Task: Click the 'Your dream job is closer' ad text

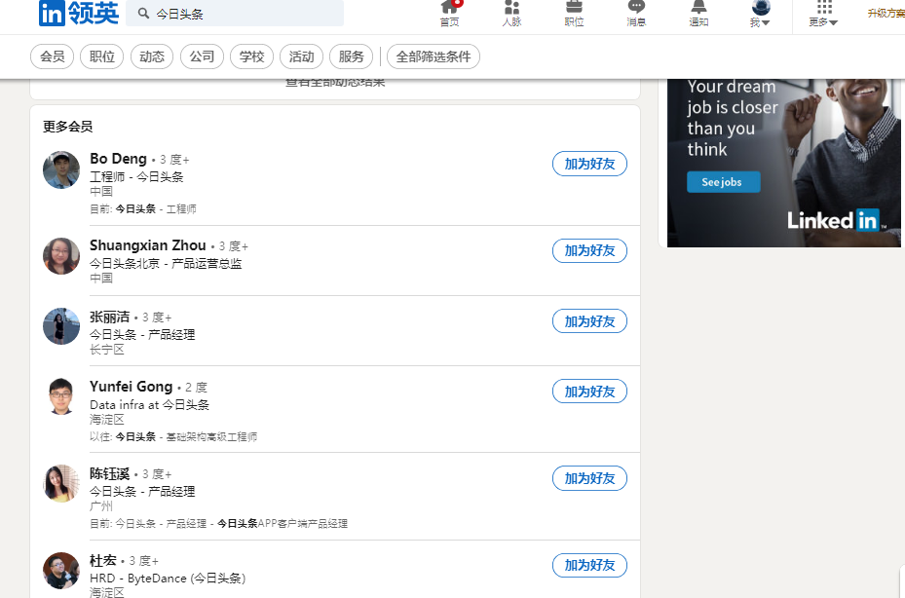Action: pos(733,118)
